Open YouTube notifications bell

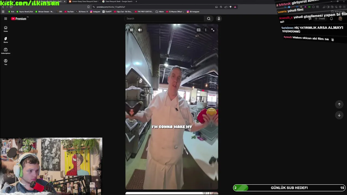tap(331, 19)
